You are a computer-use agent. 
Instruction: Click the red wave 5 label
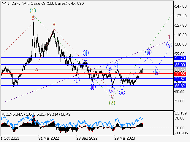pyautogui.click(x=34, y=18)
